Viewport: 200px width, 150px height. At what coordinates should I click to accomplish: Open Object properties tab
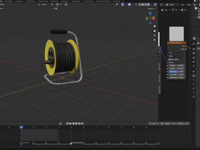pos(194,71)
